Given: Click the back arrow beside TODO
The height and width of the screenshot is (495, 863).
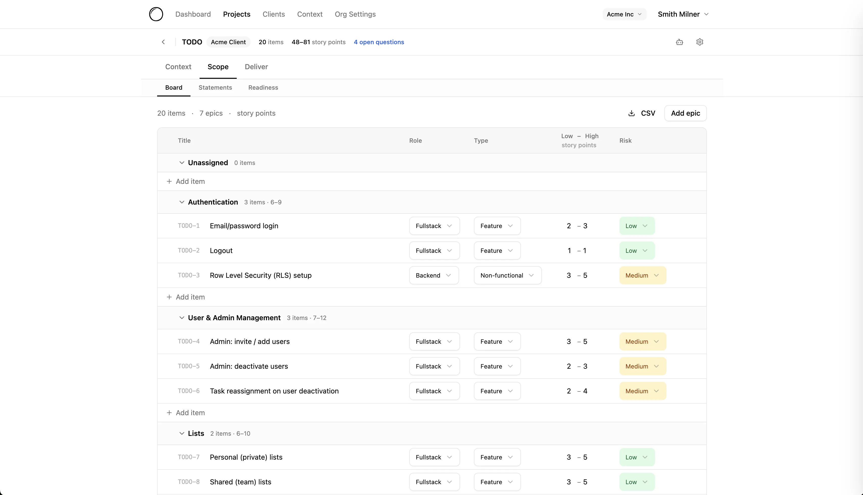Looking at the screenshot, I should click(x=163, y=42).
